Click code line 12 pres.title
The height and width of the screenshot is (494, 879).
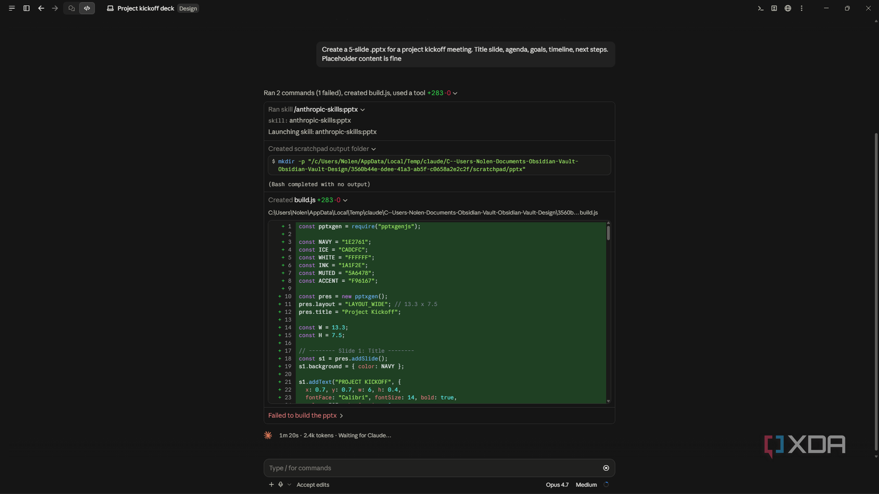349,312
